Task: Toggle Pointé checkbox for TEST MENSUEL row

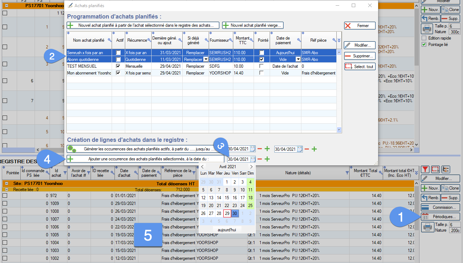Action: tap(262, 66)
